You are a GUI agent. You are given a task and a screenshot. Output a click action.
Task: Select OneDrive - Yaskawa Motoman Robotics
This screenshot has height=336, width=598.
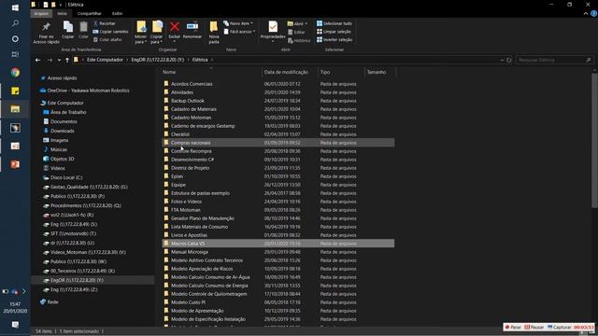(88, 91)
